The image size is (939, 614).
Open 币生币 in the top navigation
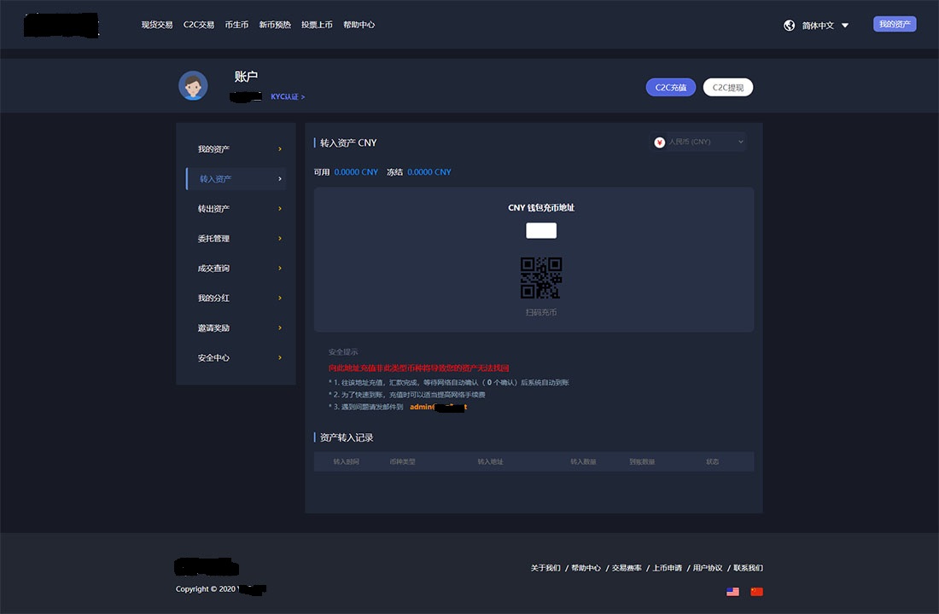tap(236, 25)
